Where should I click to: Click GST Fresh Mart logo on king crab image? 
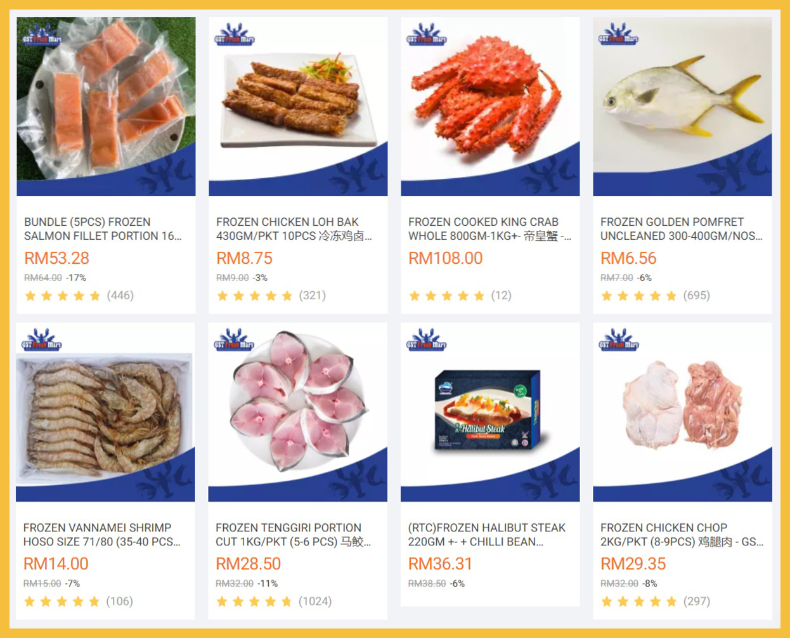[426, 34]
